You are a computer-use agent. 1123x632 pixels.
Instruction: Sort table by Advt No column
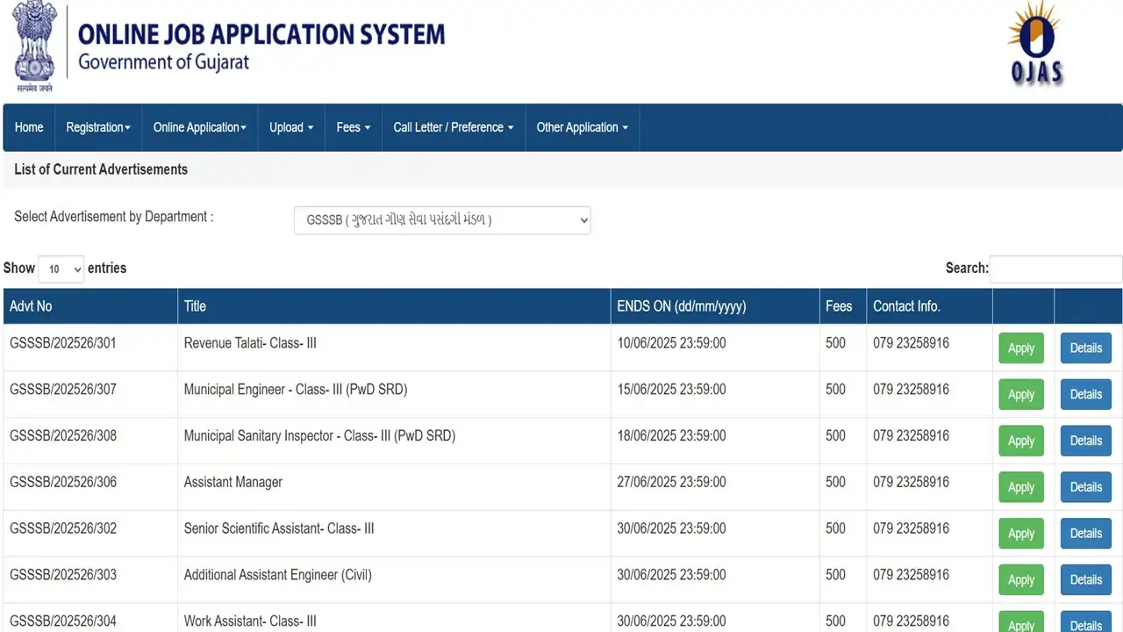[90, 306]
